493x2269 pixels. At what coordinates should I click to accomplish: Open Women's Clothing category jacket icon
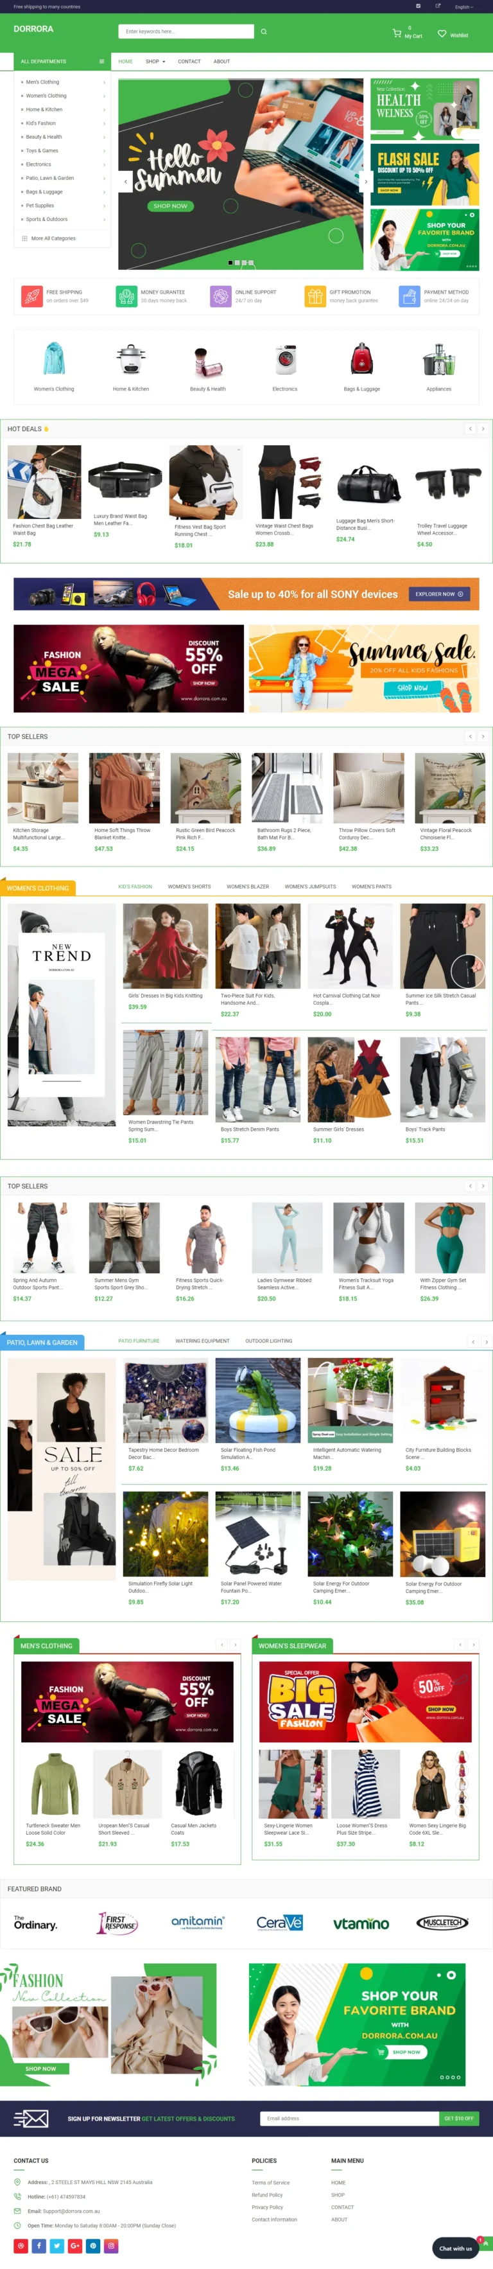(x=54, y=358)
